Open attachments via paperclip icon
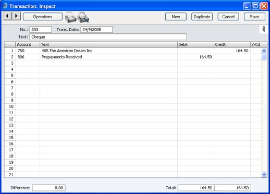This screenshot has width=270, height=194. (x=264, y=29)
